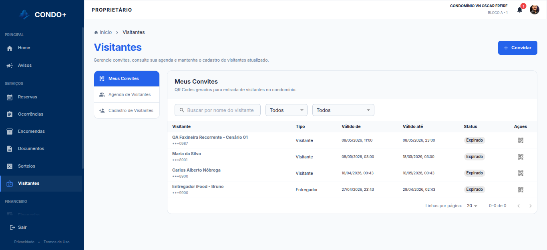
Task: Select the Meus Convites tab
Action: pyautogui.click(x=127, y=79)
